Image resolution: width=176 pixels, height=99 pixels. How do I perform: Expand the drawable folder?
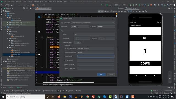[x=7, y=32]
